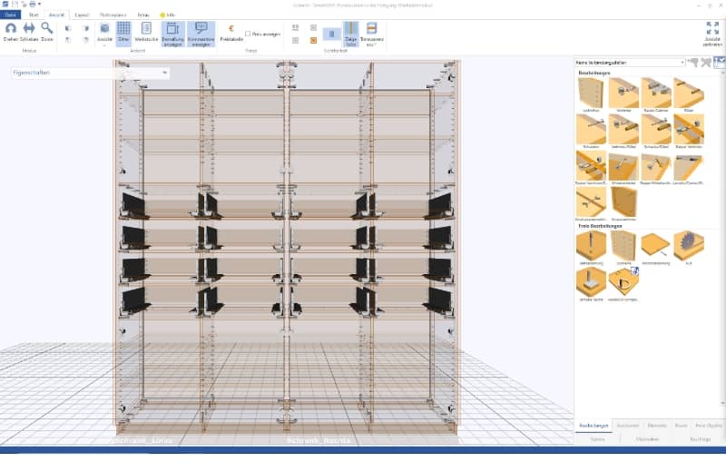This screenshot has height=472, width=726.
Task: Switch to the Elemente panel tab
Action: point(657,426)
